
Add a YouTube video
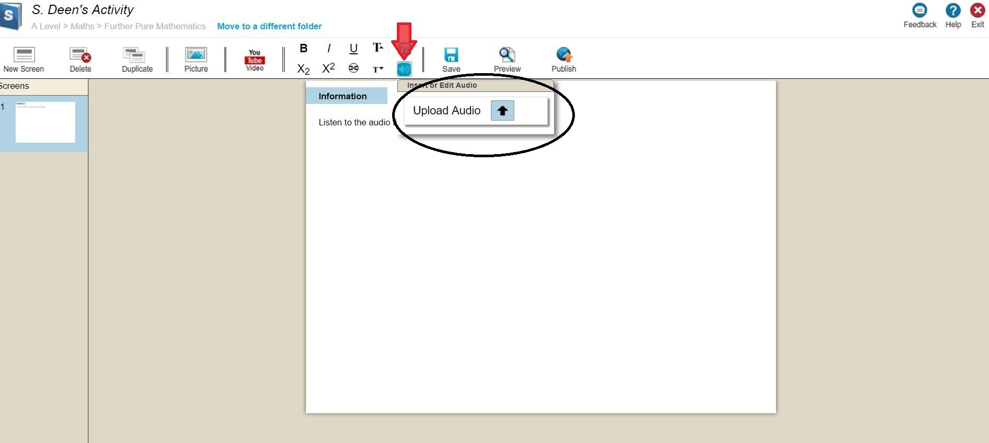point(254,60)
